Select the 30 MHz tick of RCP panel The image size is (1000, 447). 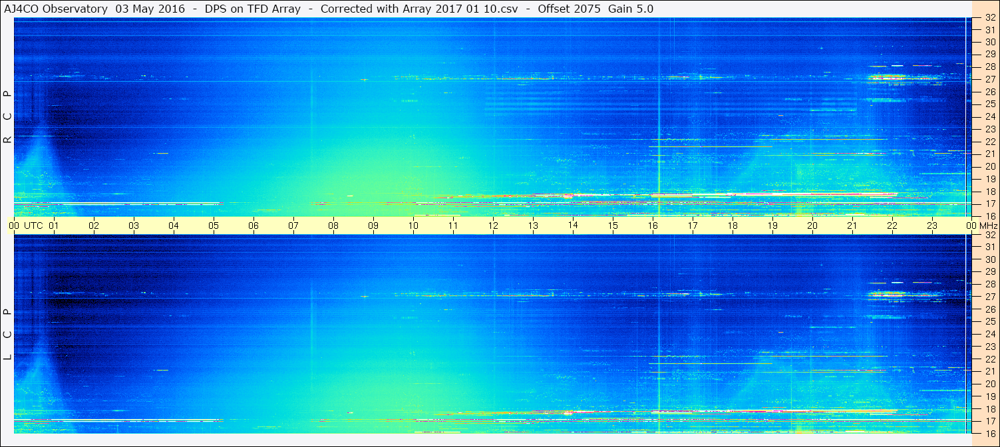coord(989,41)
